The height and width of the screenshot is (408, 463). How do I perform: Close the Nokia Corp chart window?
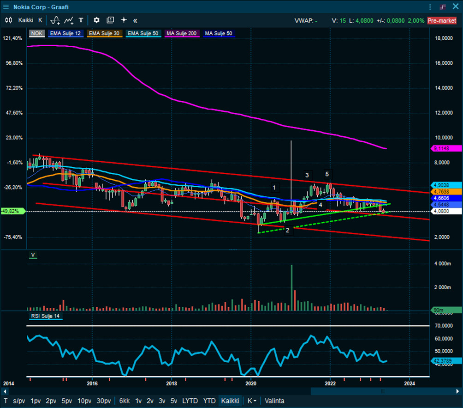point(456,6)
